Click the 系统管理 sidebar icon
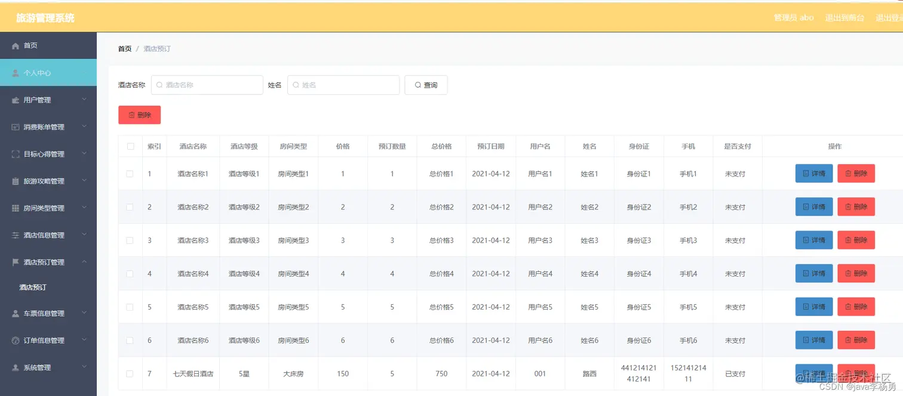The height and width of the screenshot is (396, 903). [16, 368]
